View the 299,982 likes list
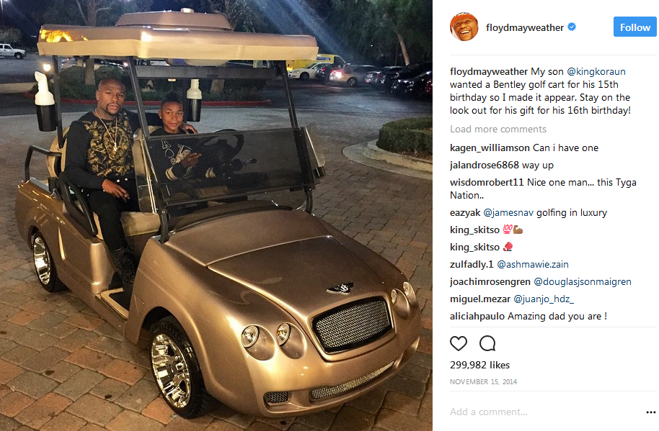Image resolution: width=659 pixels, height=431 pixels. tap(479, 366)
